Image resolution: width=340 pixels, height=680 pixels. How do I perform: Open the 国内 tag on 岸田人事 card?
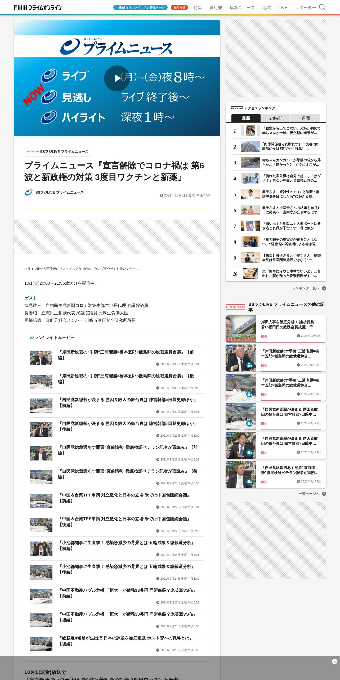[264, 336]
